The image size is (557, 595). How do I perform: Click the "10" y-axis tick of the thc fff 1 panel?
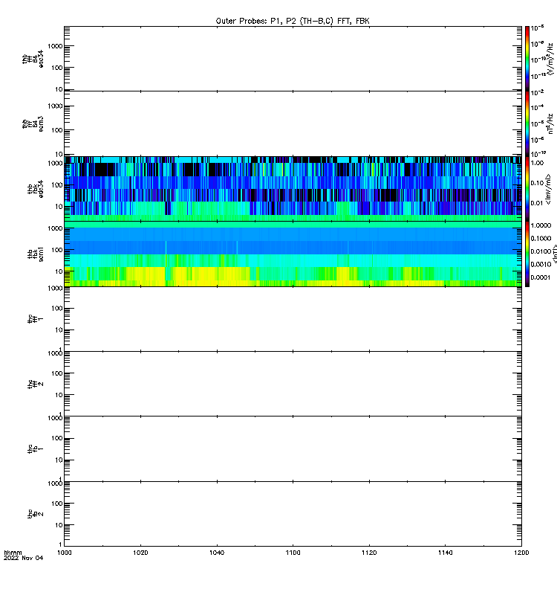click(59, 330)
